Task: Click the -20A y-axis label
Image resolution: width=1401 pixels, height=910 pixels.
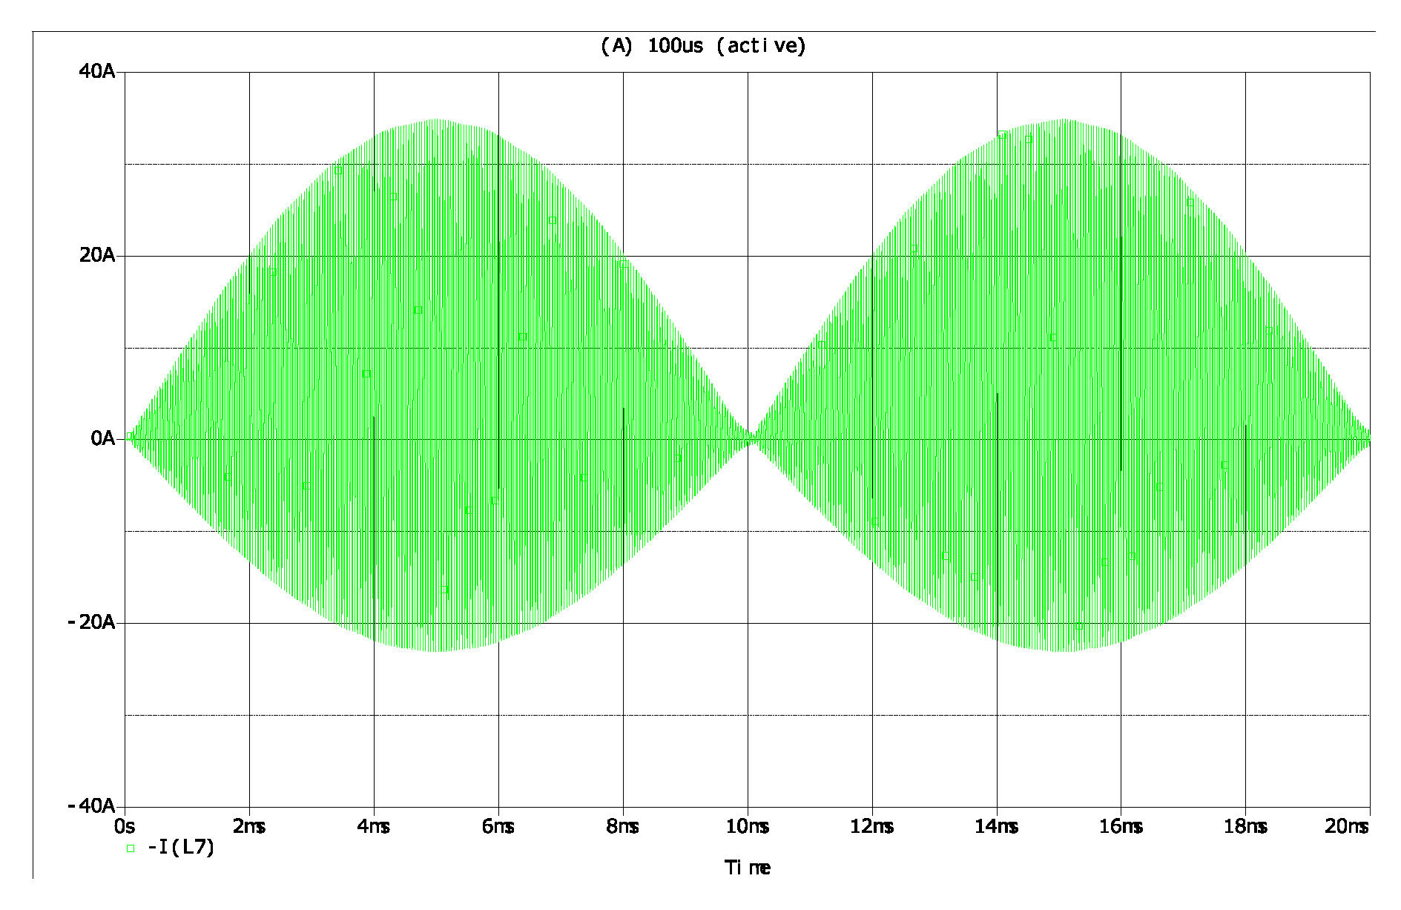Action: pos(93,623)
